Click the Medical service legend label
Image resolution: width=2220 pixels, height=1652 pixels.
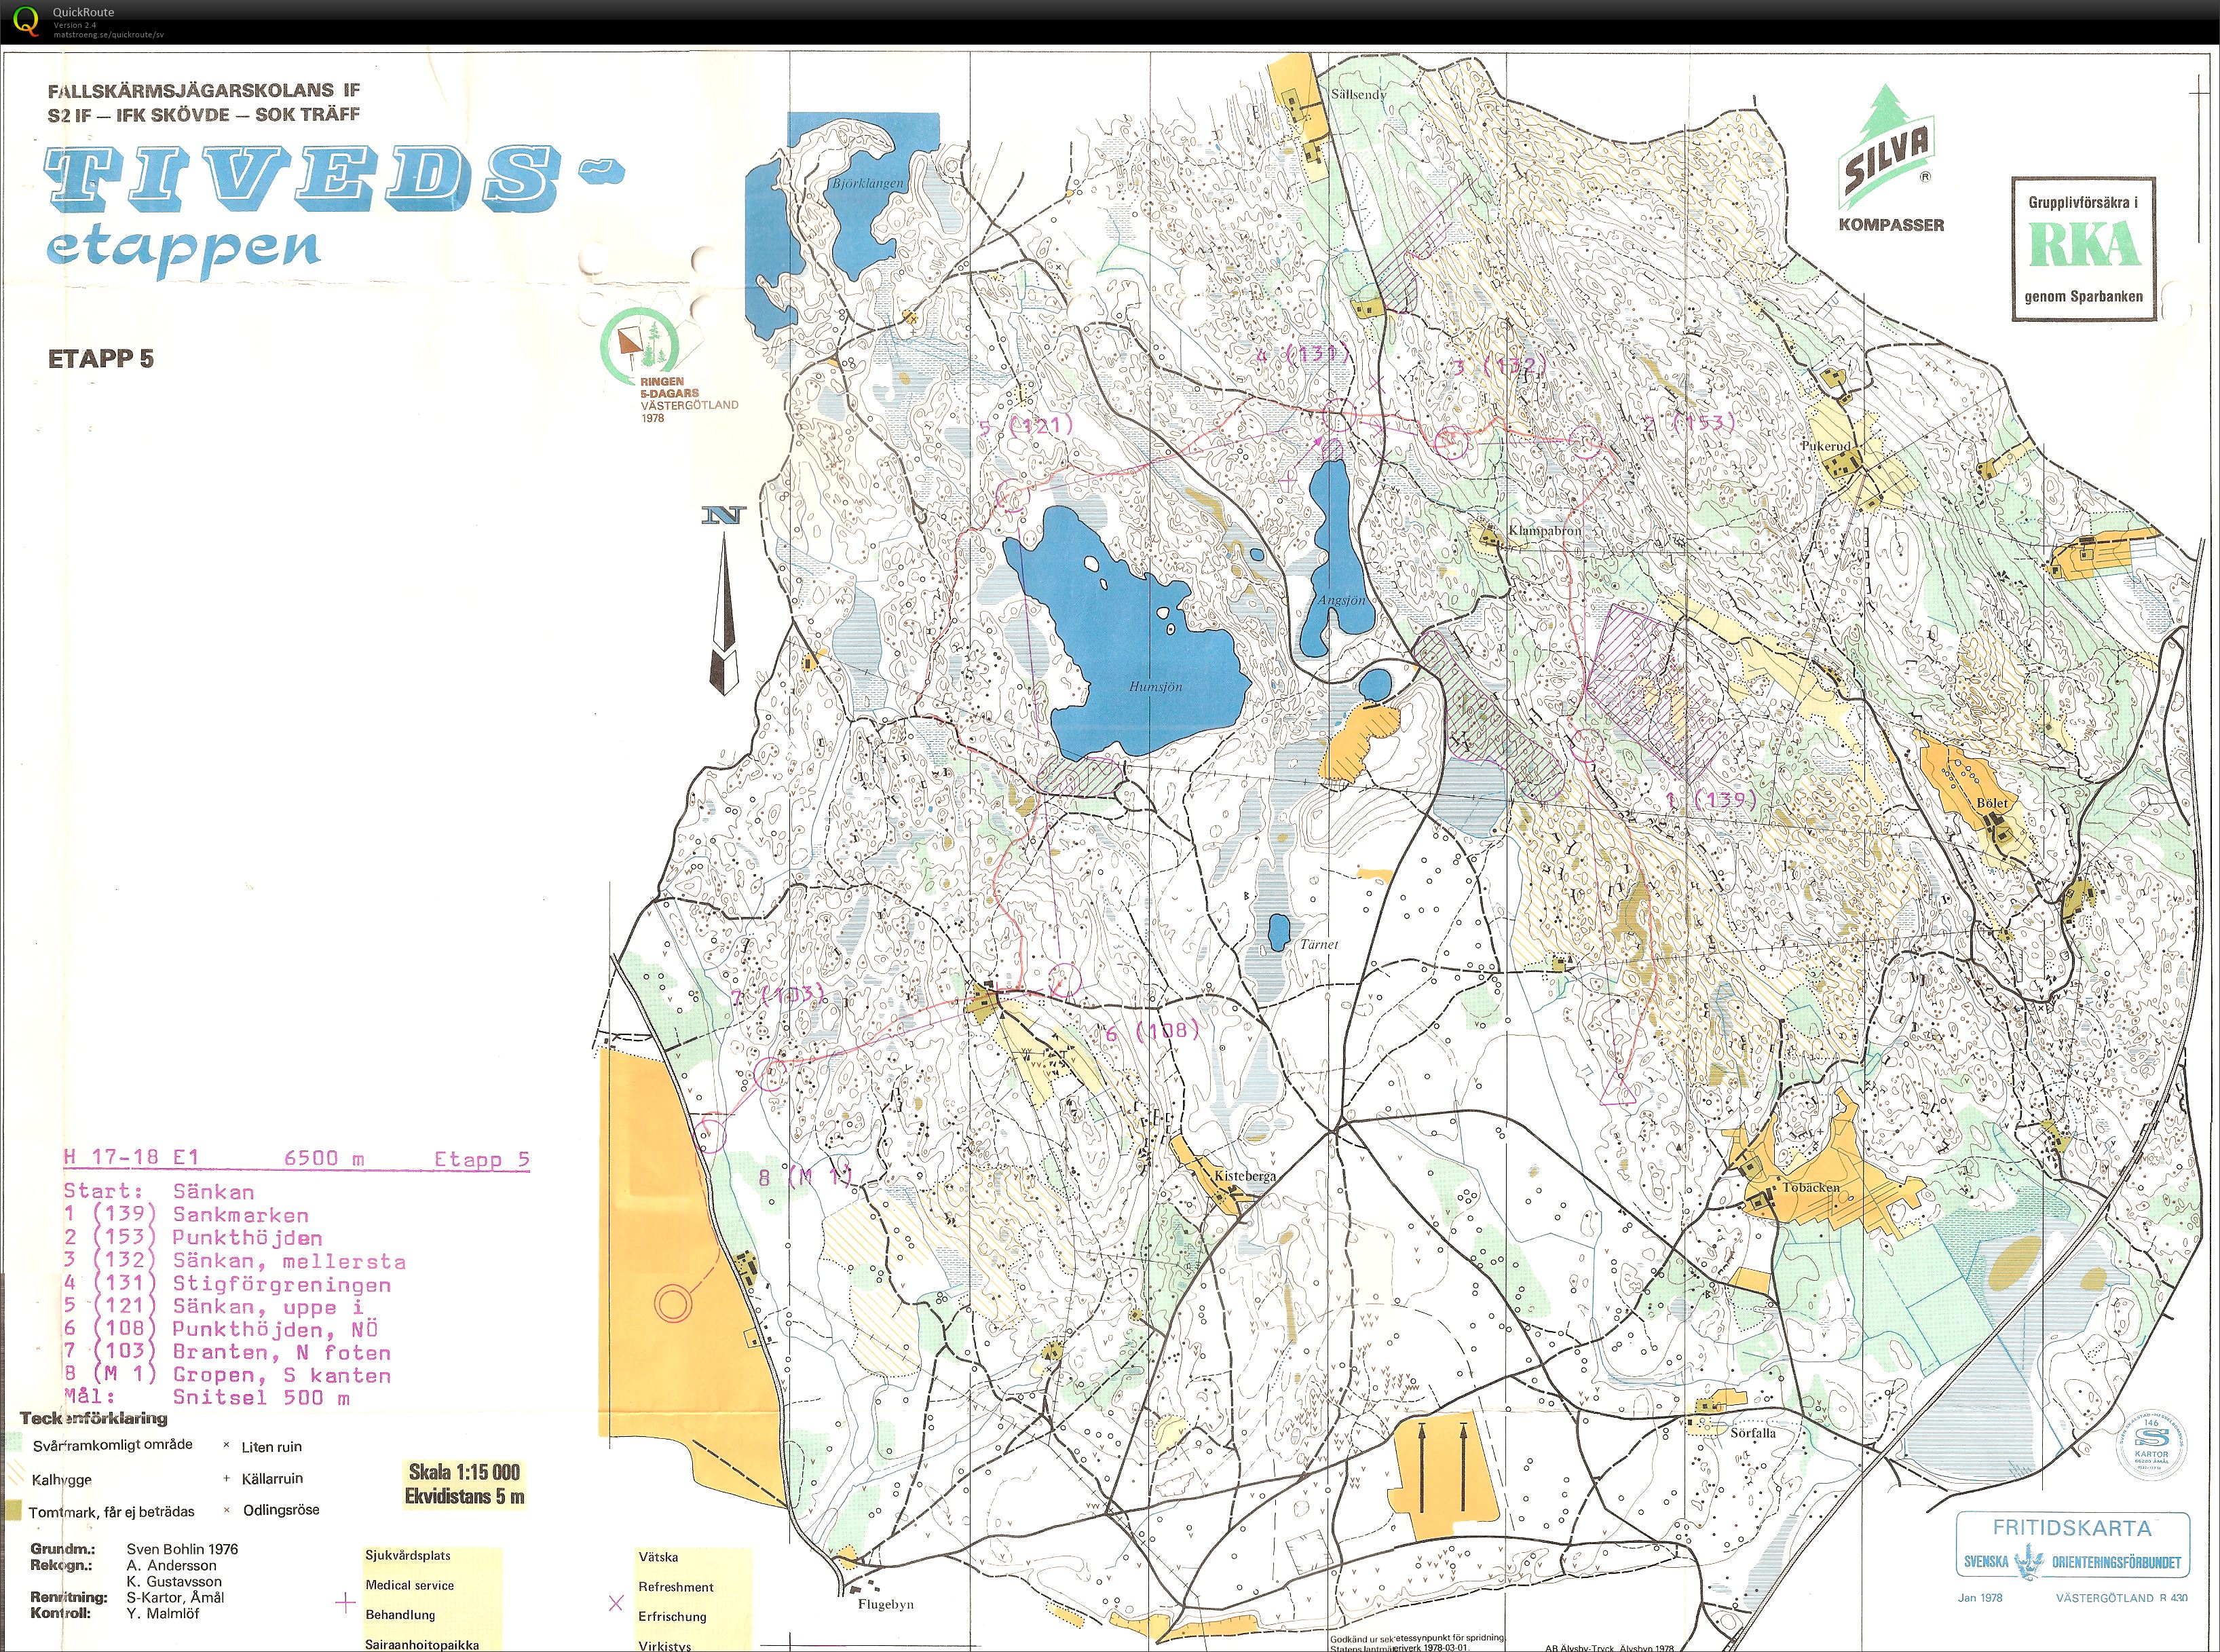click(409, 1585)
